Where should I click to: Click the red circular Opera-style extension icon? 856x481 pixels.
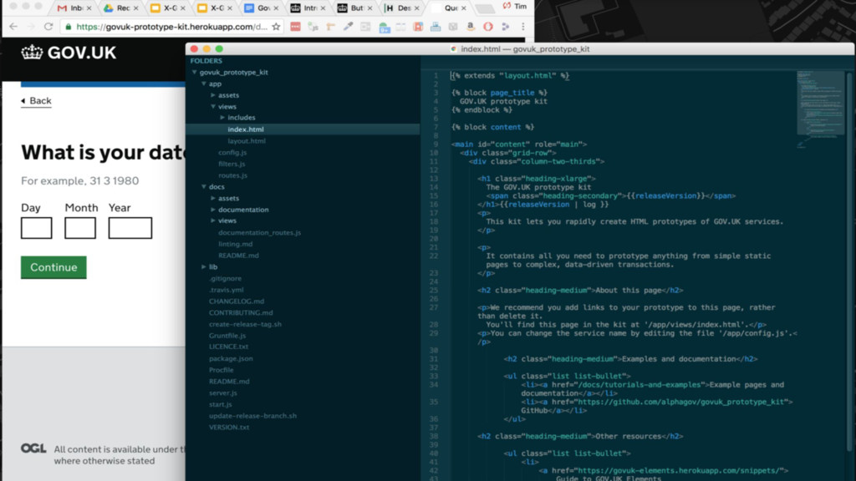(488, 26)
